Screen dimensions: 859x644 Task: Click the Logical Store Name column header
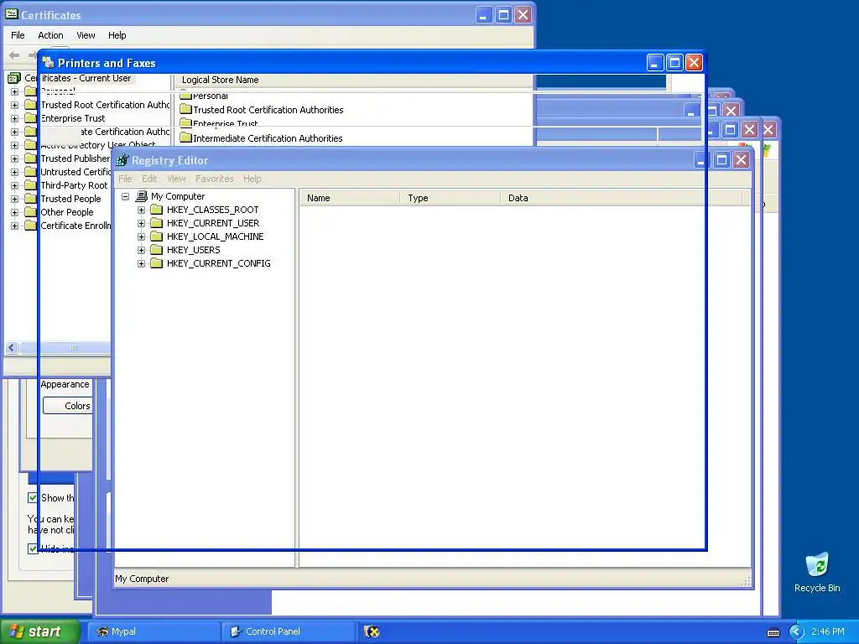point(353,80)
